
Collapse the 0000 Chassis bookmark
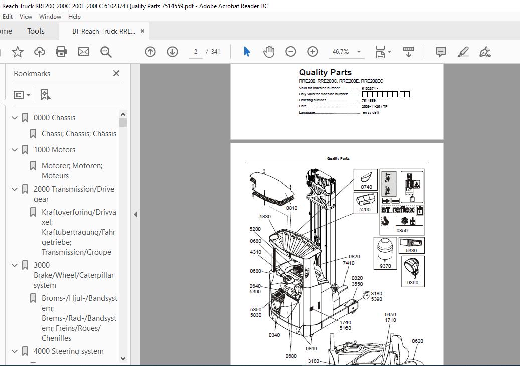point(14,118)
